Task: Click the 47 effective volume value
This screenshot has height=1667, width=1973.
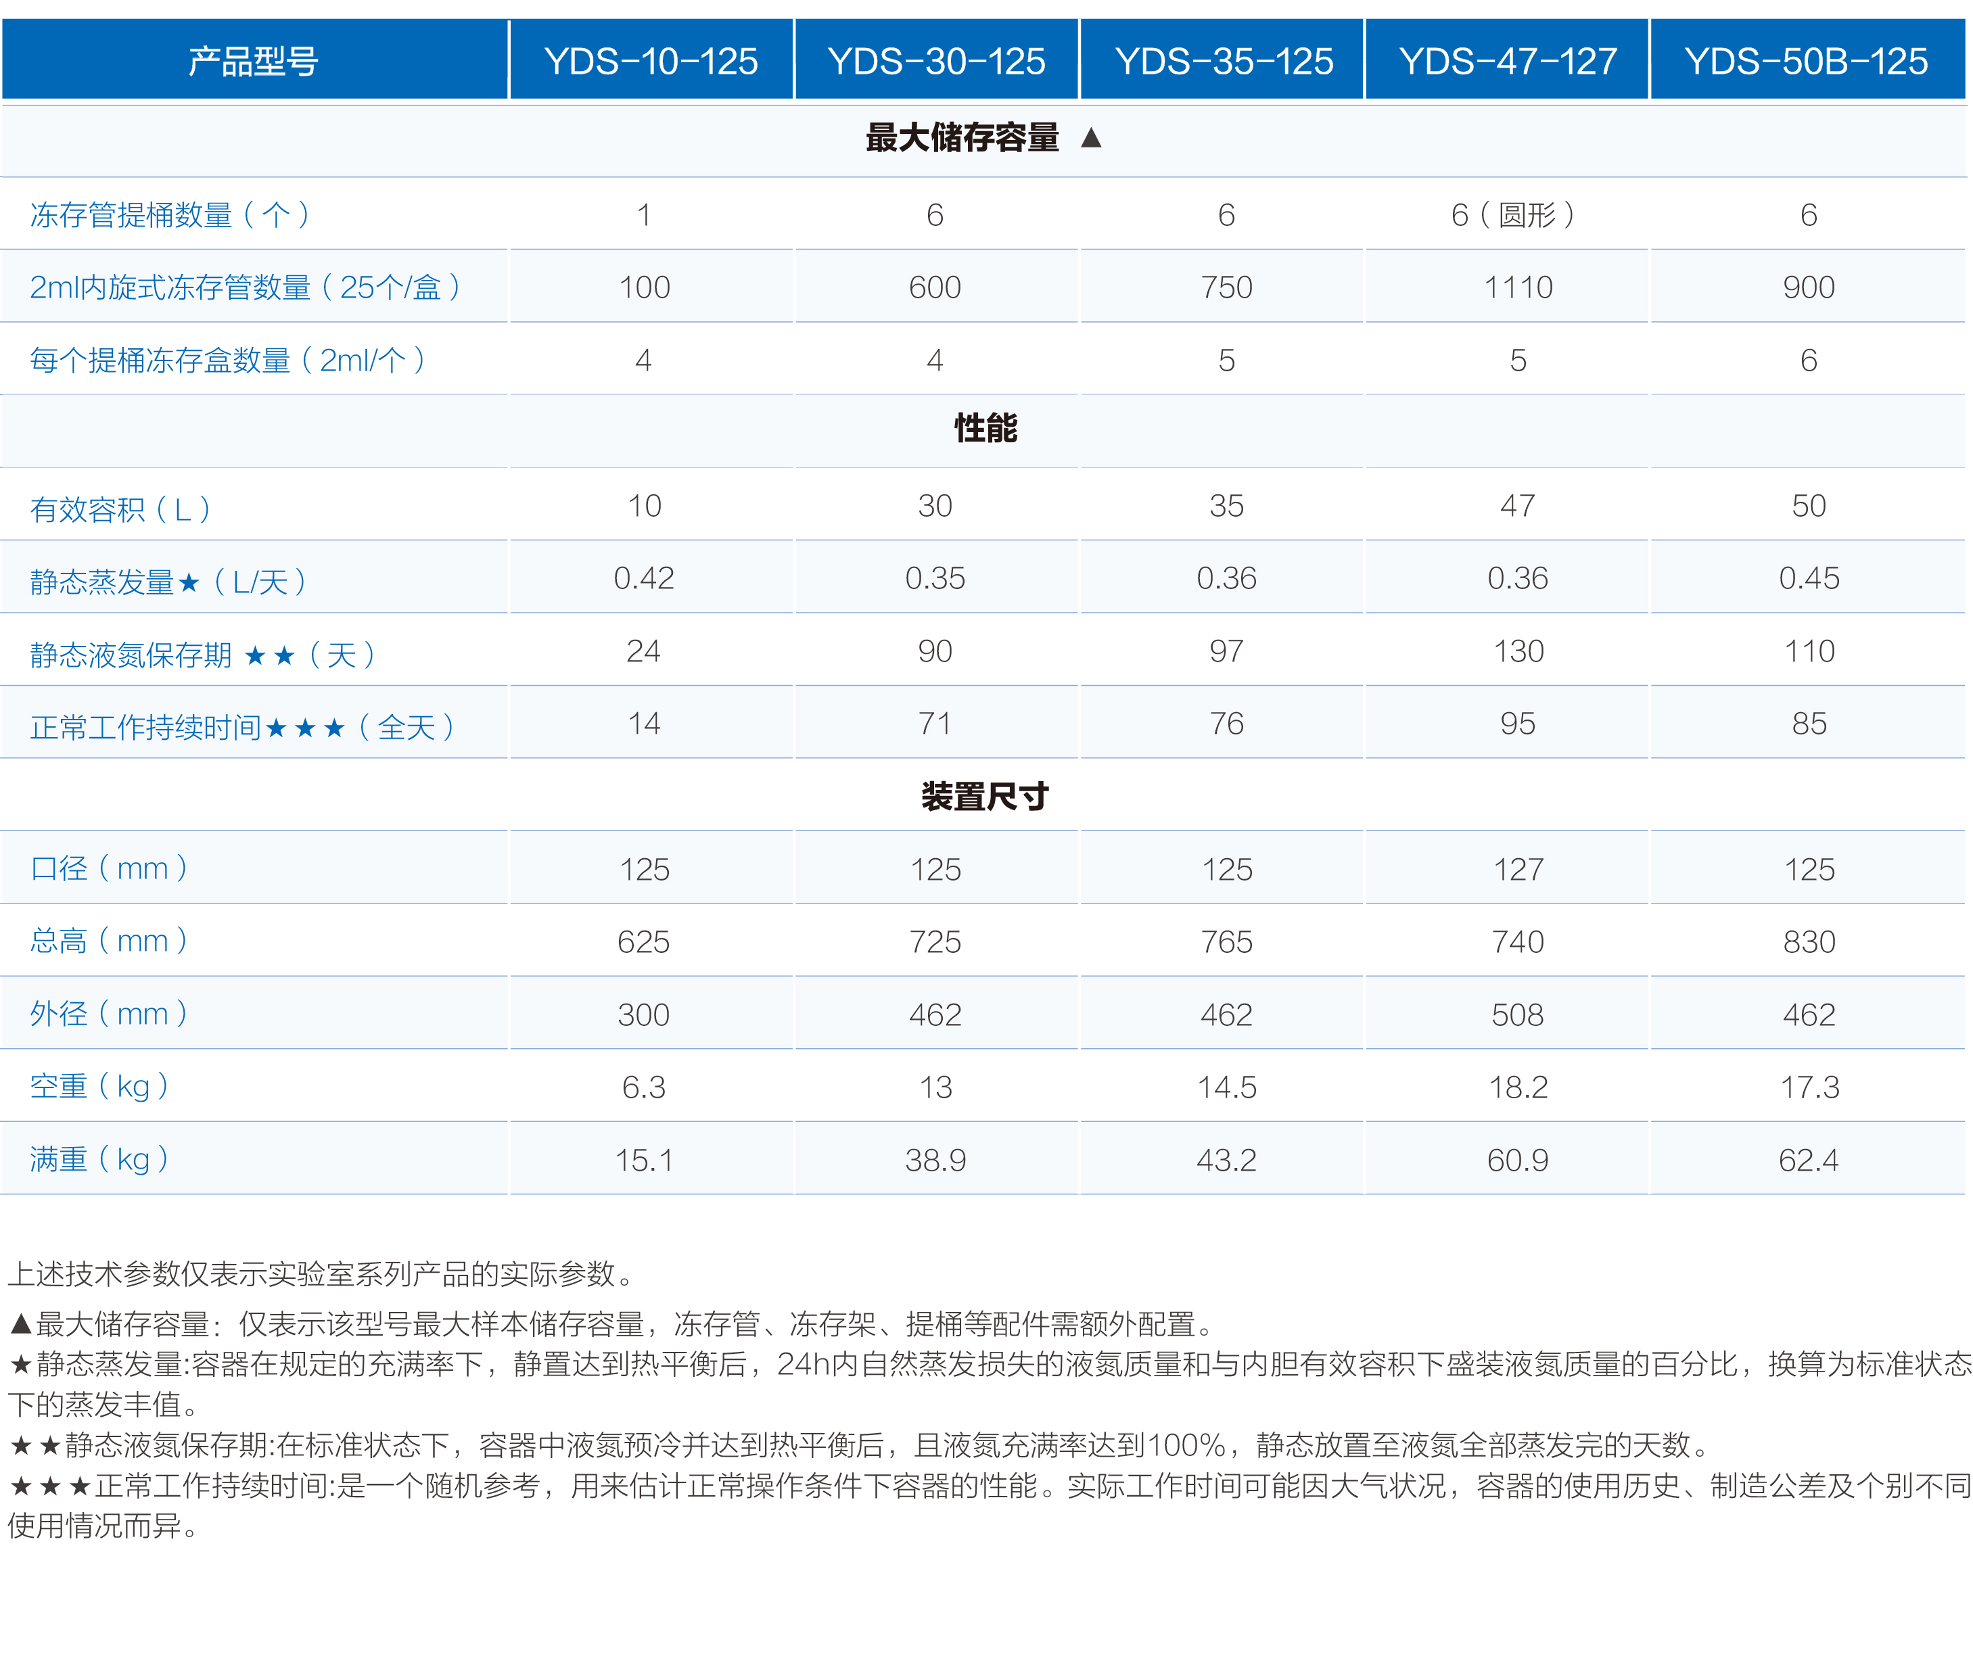Action: pyautogui.click(x=1518, y=506)
